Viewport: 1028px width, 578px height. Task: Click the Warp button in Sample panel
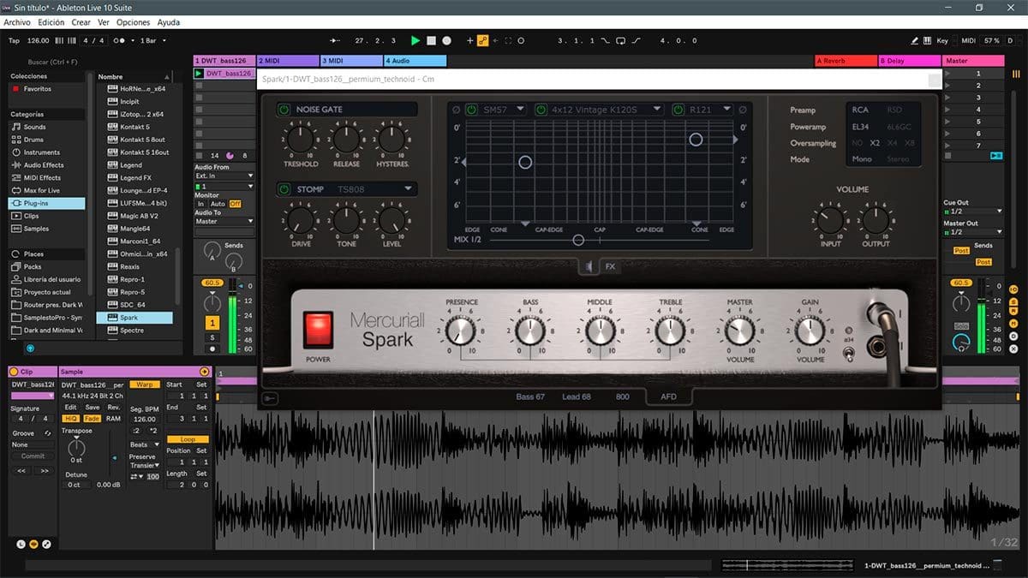tap(144, 384)
